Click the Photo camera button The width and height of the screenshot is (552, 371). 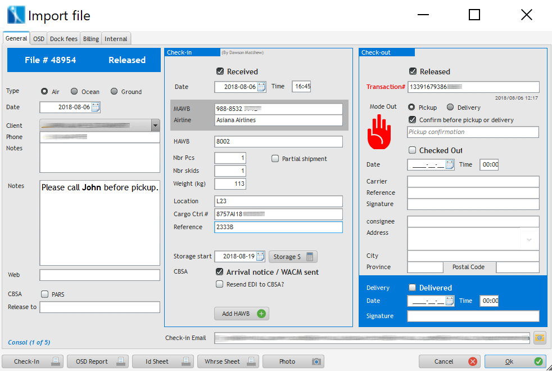coord(293,361)
